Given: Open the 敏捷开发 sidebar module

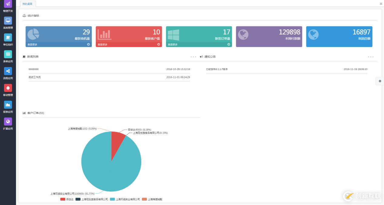Looking at the screenshot, I should coord(8,6).
